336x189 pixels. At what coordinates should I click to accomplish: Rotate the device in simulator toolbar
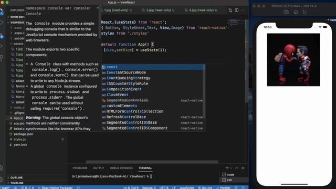[x=304, y=12]
